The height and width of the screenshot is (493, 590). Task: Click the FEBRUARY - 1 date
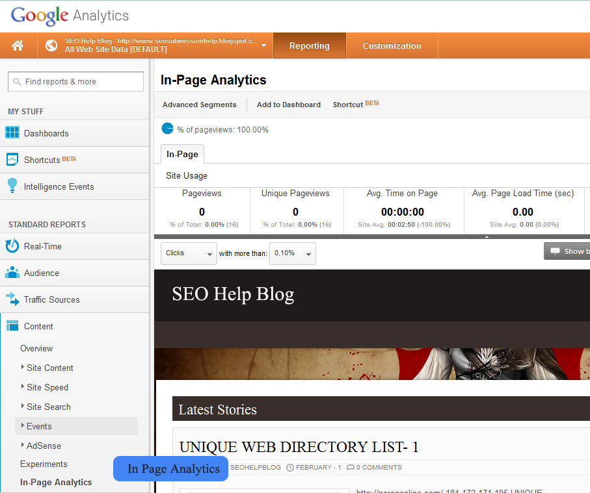point(318,468)
